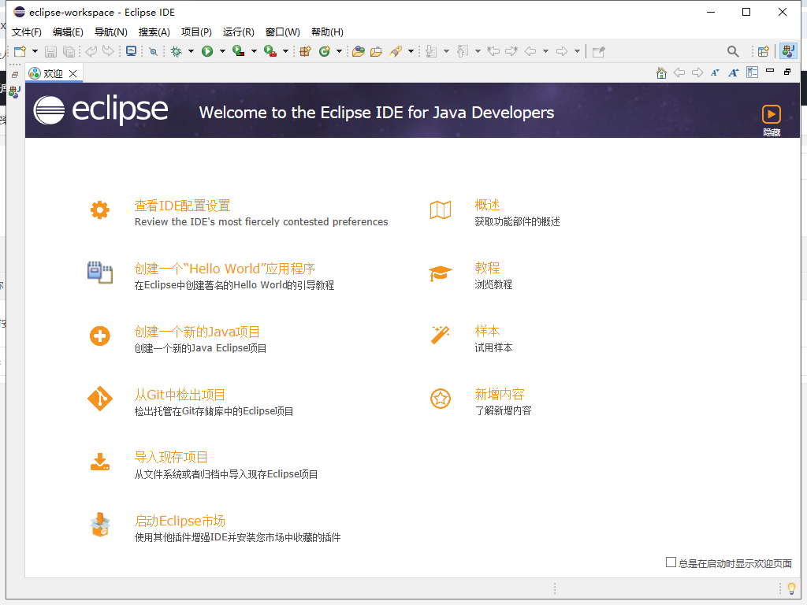Screen dimensions: 807x605
Task: Click the Welcome view forward arrow
Action: click(x=697, y=72)
